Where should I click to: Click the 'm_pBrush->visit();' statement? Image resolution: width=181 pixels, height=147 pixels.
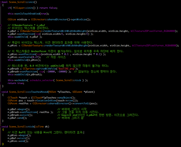click(20, 115)
